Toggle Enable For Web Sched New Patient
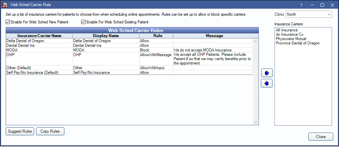This screenshot has width=339, height=147. (x=8, y=22)
